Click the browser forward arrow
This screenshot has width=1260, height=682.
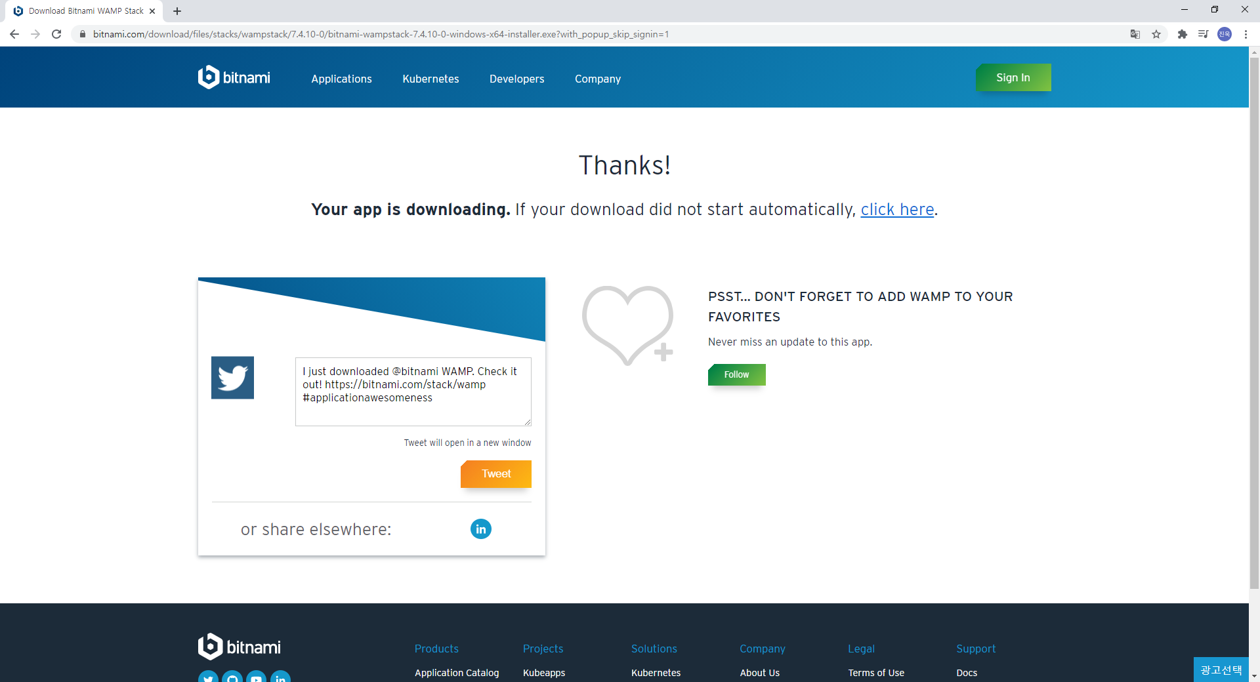35,34
